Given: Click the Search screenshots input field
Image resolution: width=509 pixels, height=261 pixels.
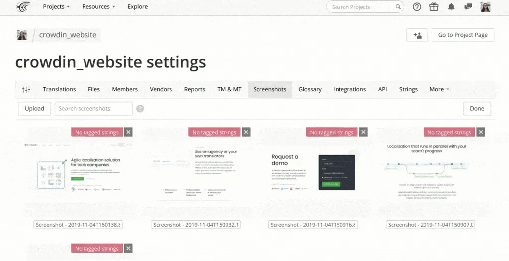Looking at the screenshot, I should click(x=93, y=109).
